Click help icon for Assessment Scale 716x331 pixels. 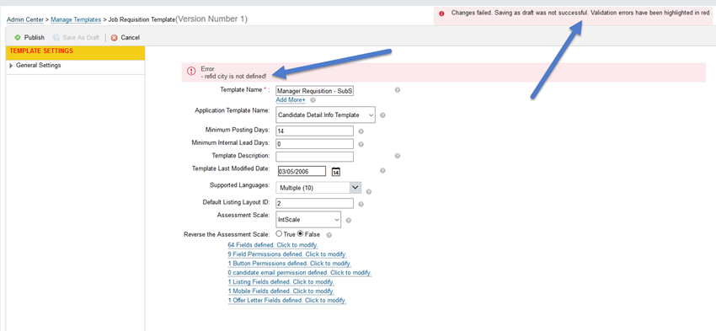pyautogui.click(x=349, y=220)
